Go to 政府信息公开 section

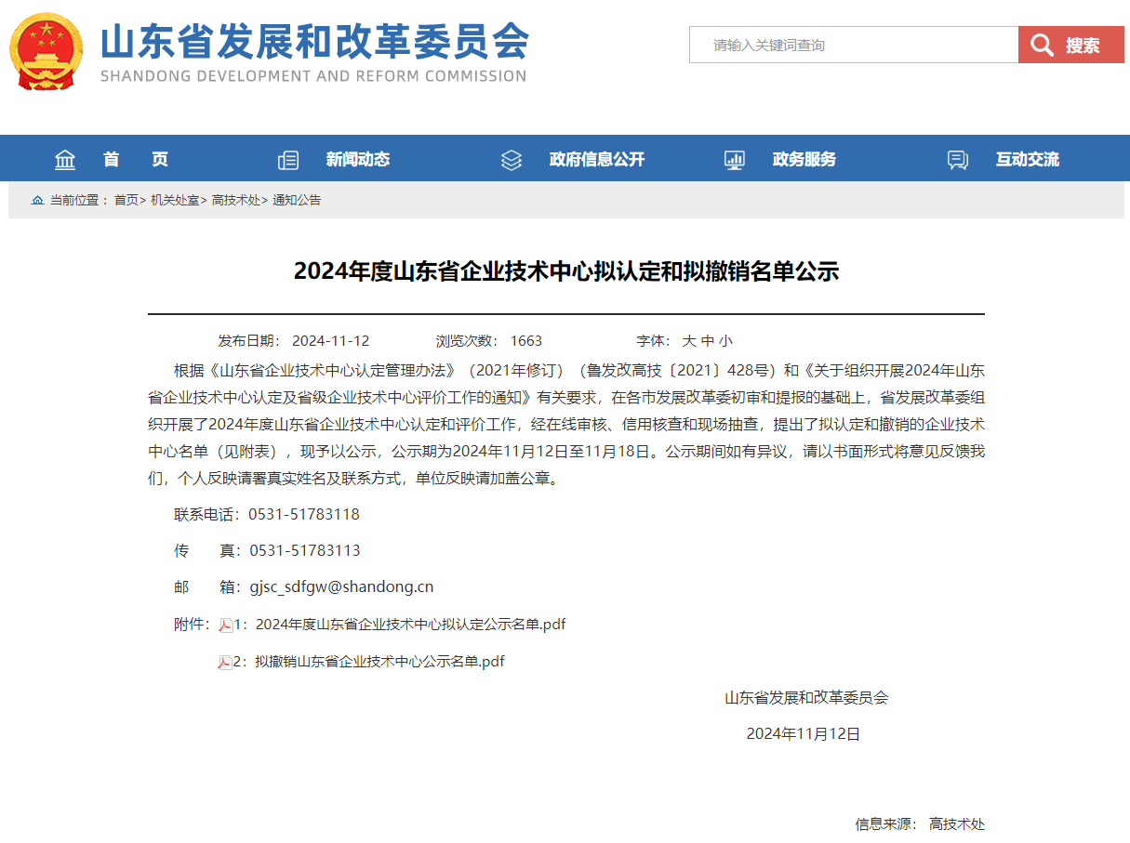[596, 160]
